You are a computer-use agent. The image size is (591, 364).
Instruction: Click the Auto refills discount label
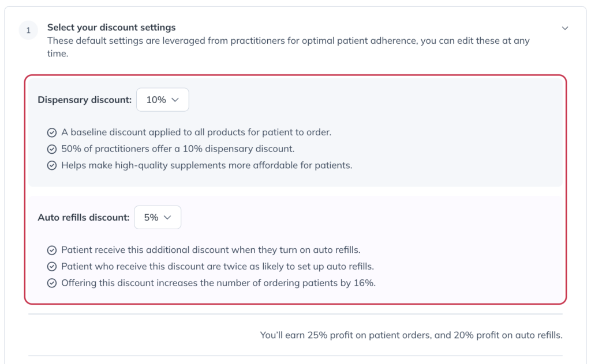(x=83, y=218)
